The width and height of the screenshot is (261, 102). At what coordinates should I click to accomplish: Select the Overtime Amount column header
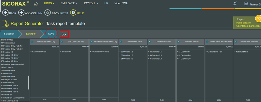[190, 42]
